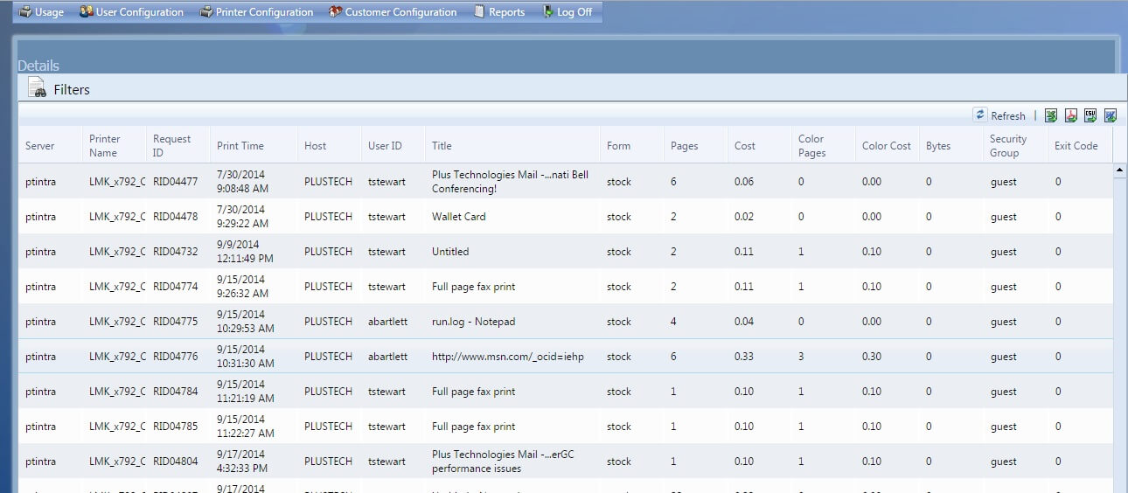Export the table as CSV
Image resolution: width=1128 pixels, height=493 pixels.
click(1090, 115)
